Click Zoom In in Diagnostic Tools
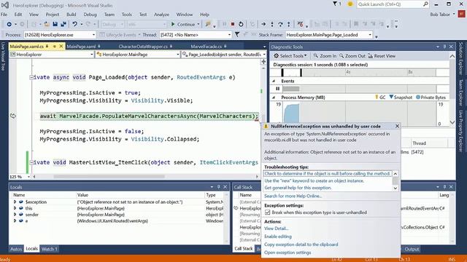 tap(325, 56)
